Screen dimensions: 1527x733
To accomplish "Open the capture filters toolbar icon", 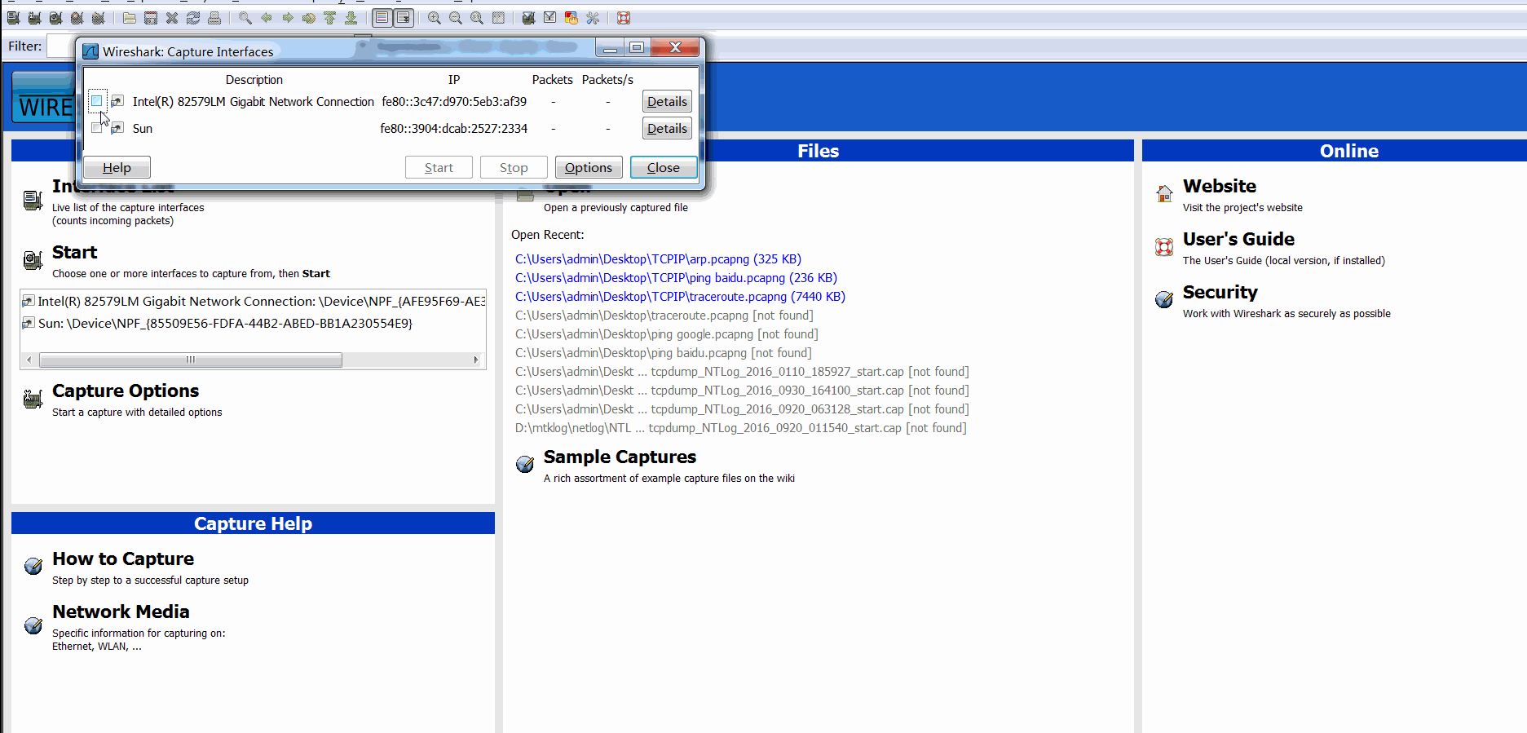I will 529,18.
